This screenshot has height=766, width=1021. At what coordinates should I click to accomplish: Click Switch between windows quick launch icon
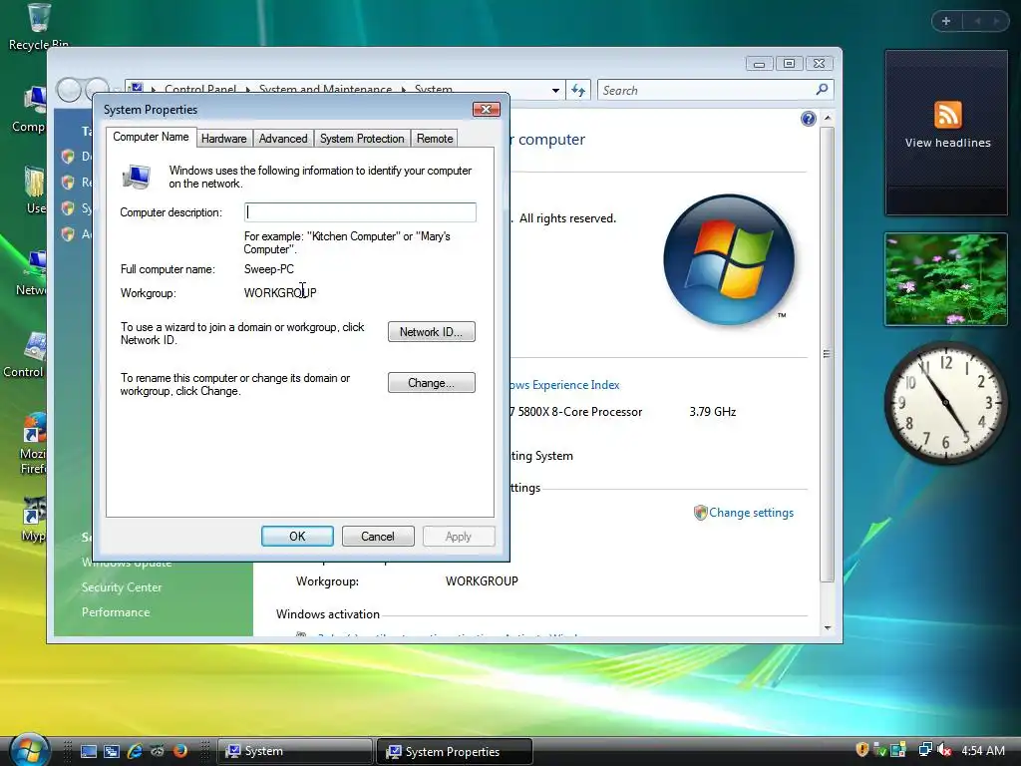point(112,751)
